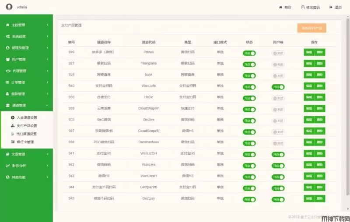
Task: Click the home icon beside 前台
Action: pyautogui.click(x=280, y=7)
